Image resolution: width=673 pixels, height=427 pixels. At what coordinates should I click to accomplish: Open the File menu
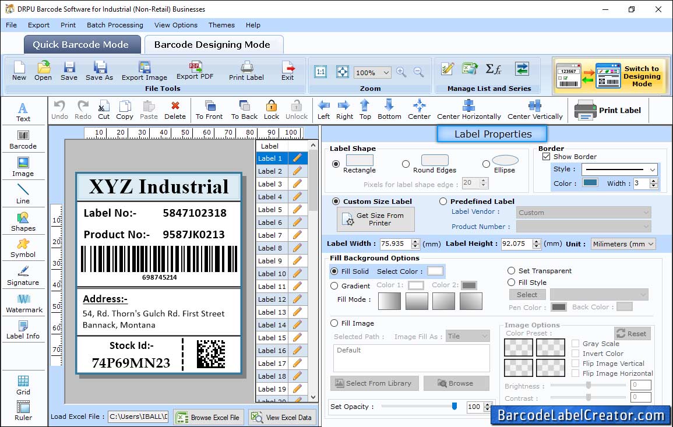(11, 25)
